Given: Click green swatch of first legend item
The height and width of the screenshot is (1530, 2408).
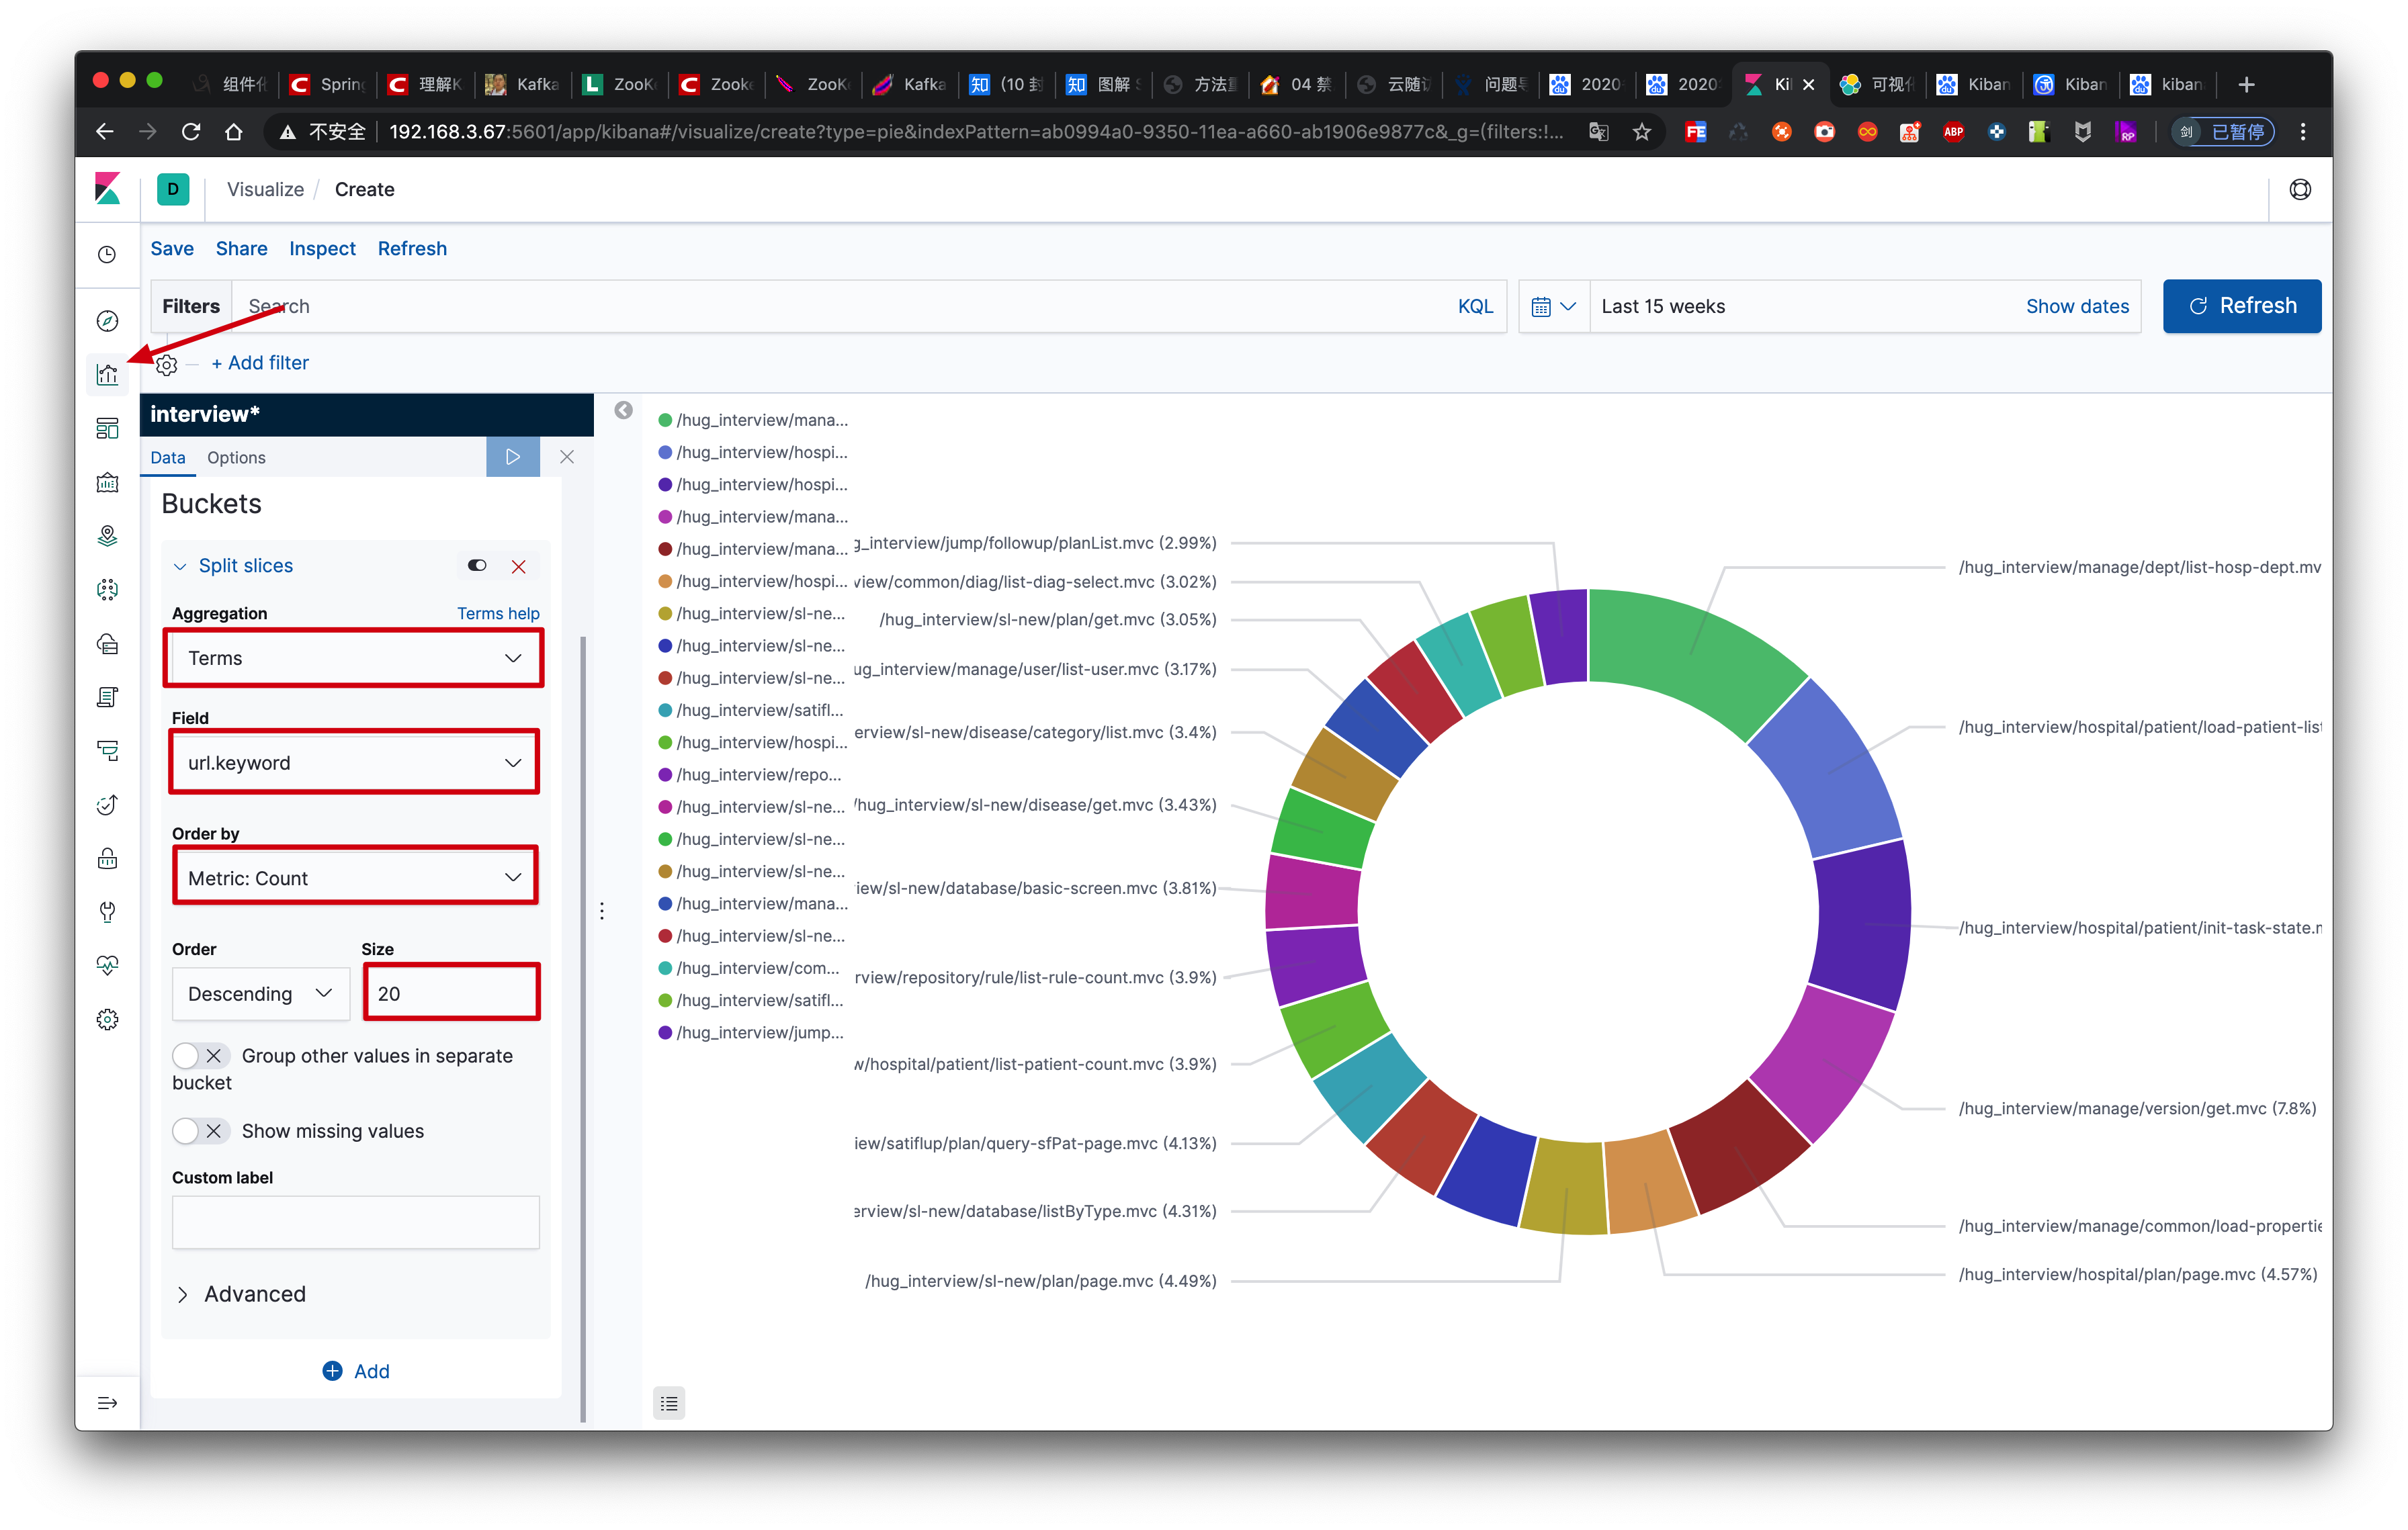Looking at the screenshot, I should coord(665,420).
